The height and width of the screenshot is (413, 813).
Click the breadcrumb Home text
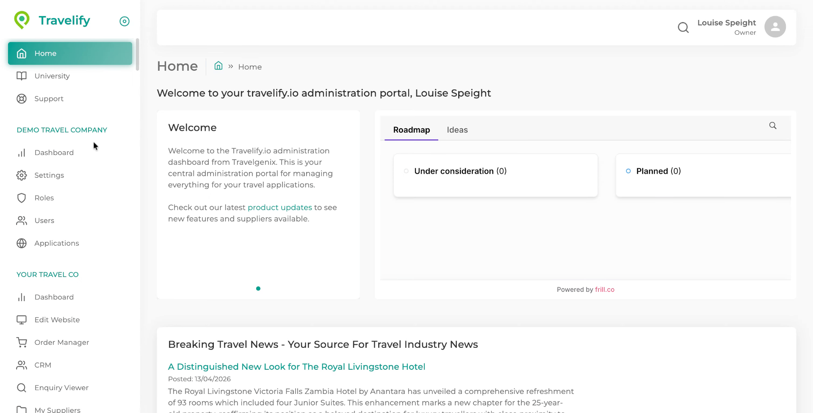250,67
